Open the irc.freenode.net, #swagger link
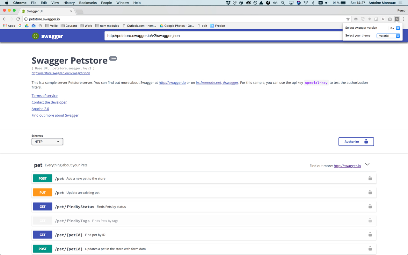Viewport: 408px width, 255px height. click(x=217, y=83)
